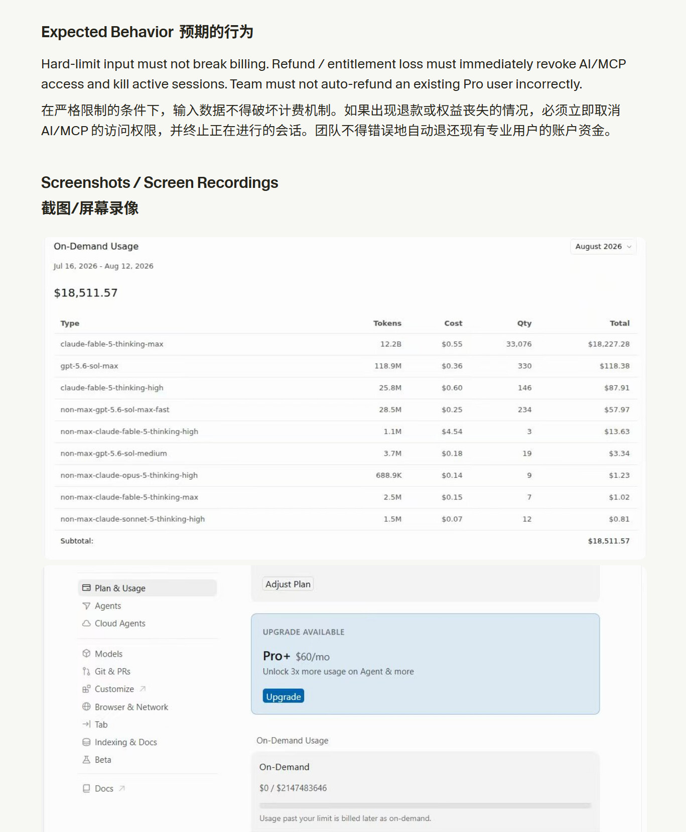Click the Models cube icon
This screenshot has width=686, height=832.
86,654
